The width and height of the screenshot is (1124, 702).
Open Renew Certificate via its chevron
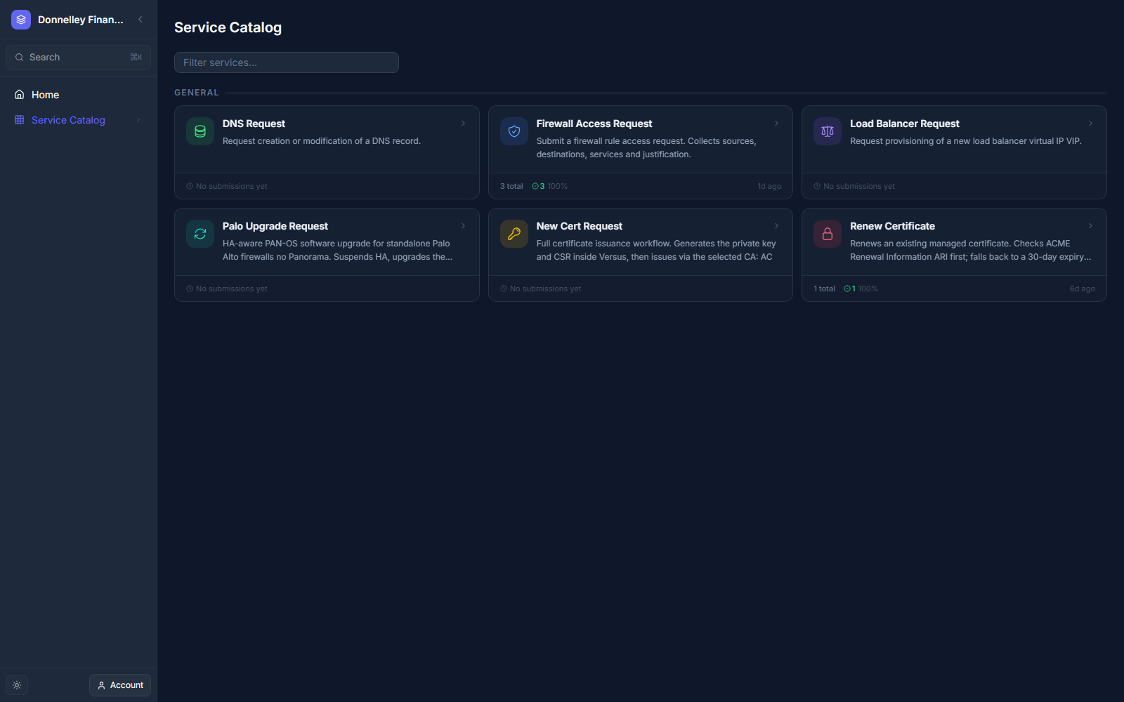point(1090,226)
